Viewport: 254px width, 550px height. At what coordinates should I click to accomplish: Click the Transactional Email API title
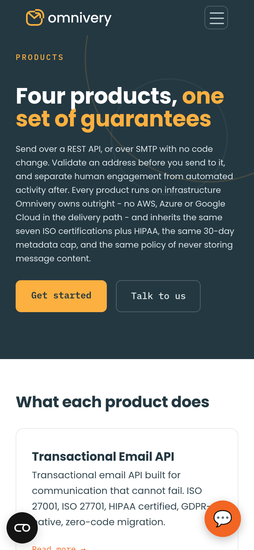[103, 456]
